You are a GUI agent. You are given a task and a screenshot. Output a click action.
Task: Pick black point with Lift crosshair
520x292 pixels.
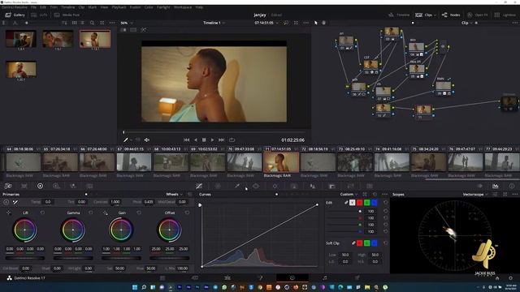(x=9, y=213)
